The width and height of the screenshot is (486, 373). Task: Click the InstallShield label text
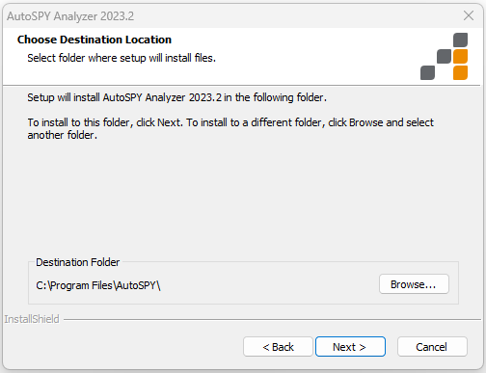(32, 319)
